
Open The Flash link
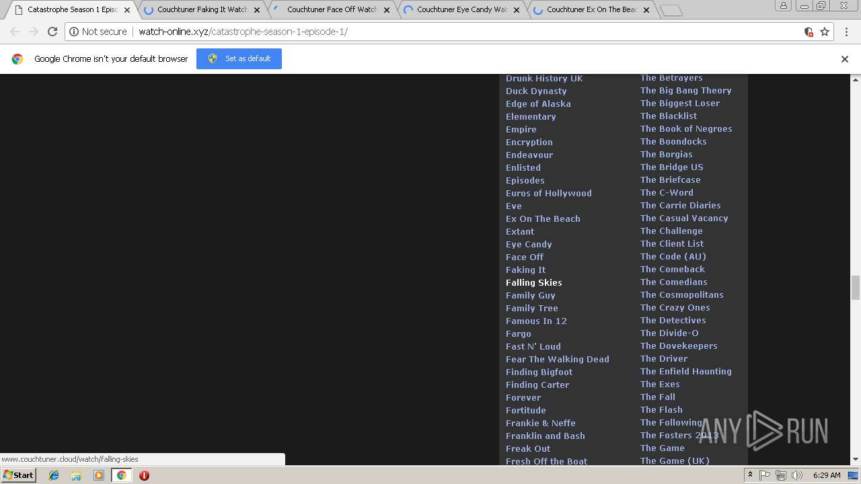661,409
